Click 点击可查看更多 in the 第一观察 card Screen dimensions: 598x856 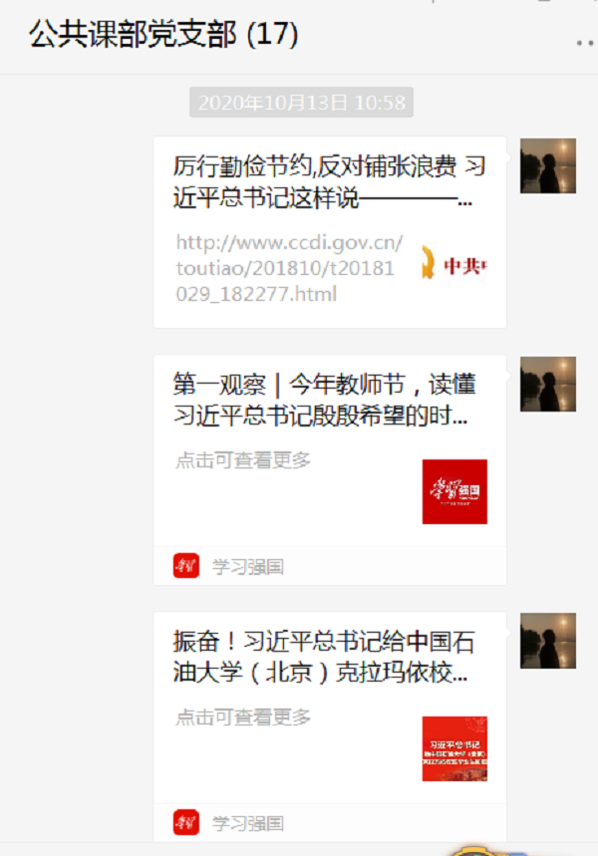243,460
